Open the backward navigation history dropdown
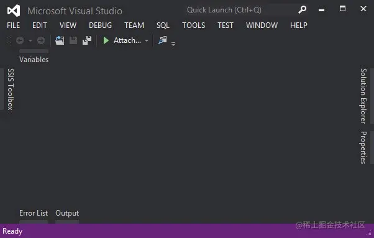This screenshot has width=374, height=238. pos(30,41)
